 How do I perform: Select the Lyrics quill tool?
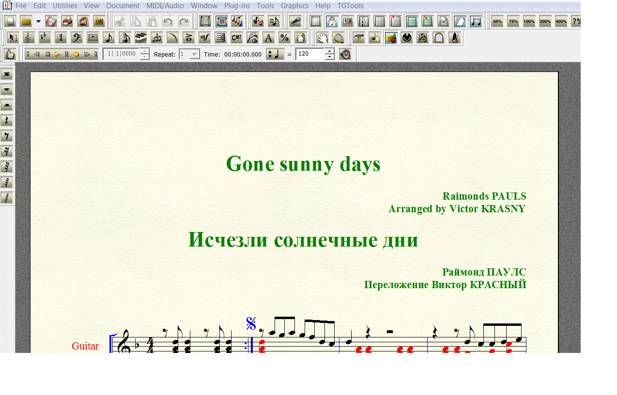click(252, 38)
